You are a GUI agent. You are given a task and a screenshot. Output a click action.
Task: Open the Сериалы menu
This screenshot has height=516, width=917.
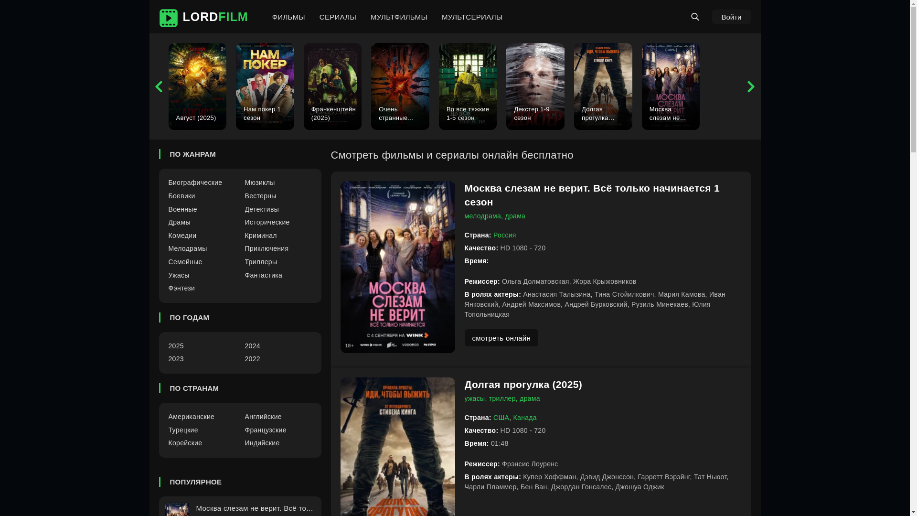coord(338,17)
